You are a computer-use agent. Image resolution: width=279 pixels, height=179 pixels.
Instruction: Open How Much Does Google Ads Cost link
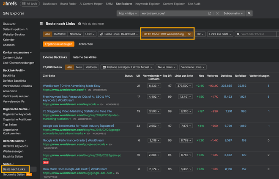coord(75,169)
